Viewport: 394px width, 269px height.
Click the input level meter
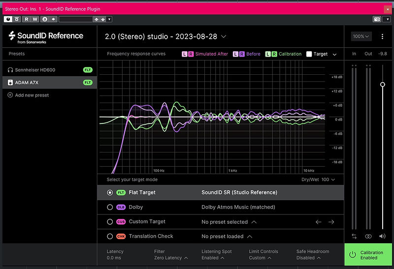click(x=354, y=147)
